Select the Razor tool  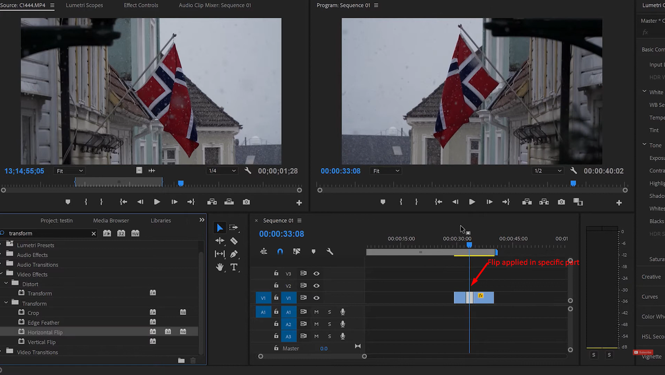pyautogui.click(x=233, y=240)
